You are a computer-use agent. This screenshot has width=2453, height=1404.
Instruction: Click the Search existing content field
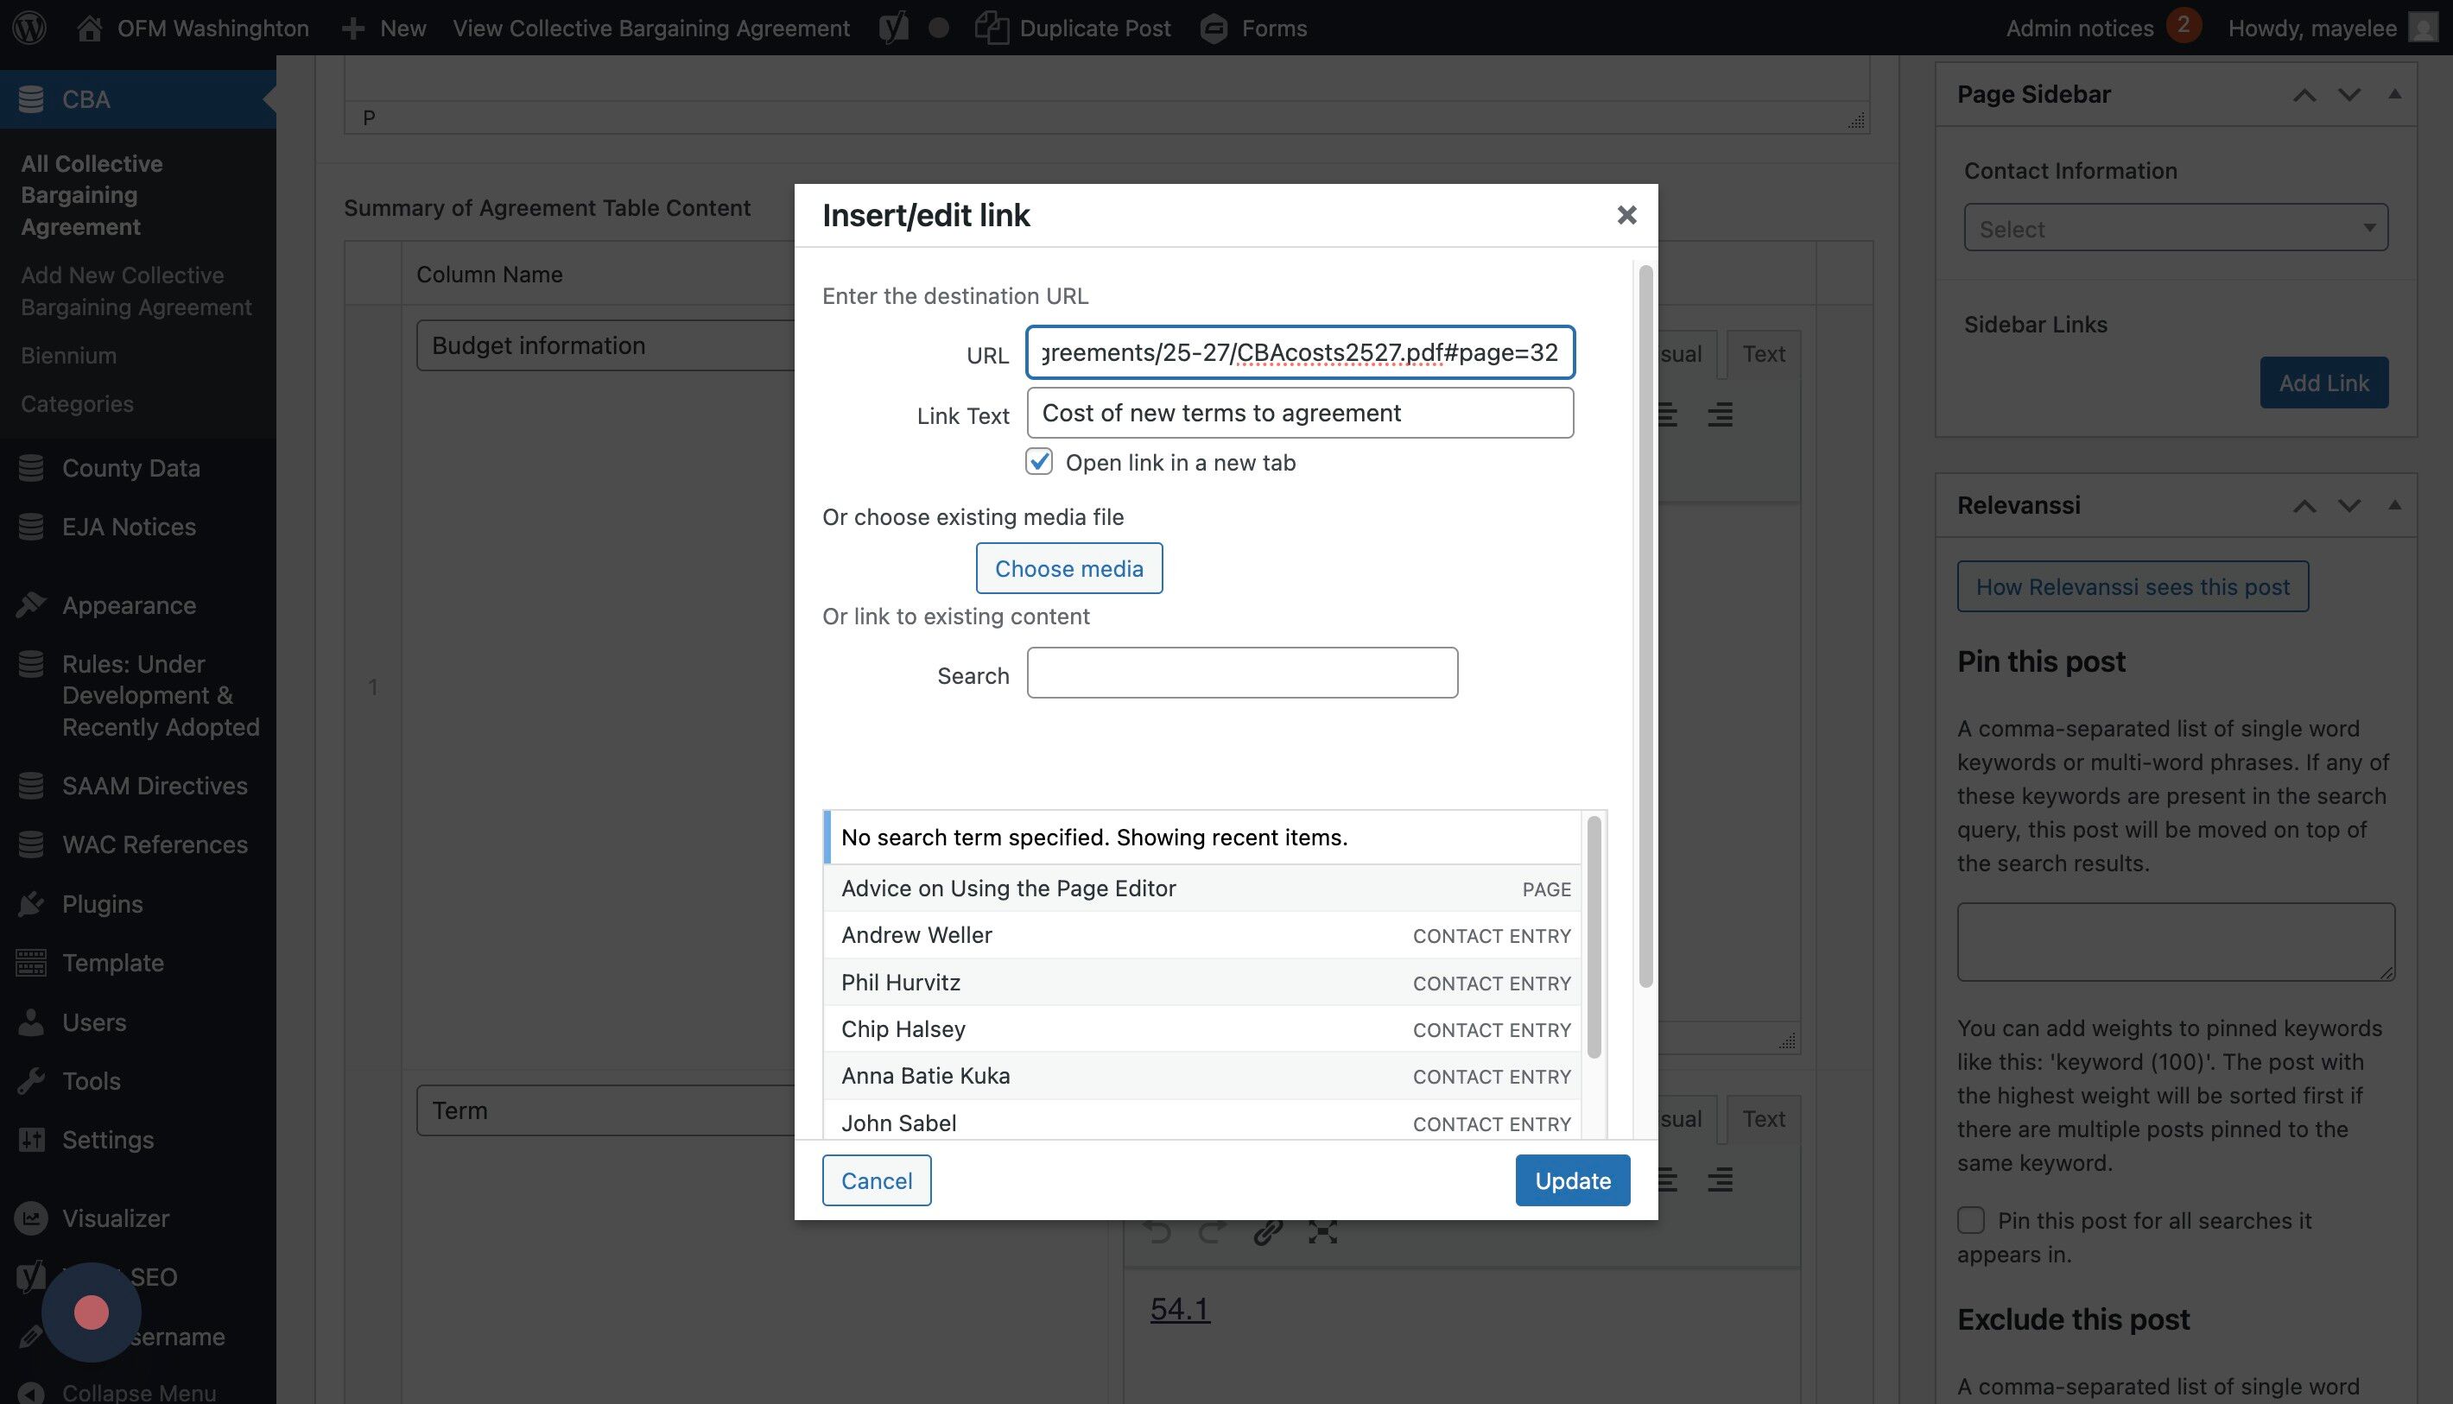[1241, 673]
